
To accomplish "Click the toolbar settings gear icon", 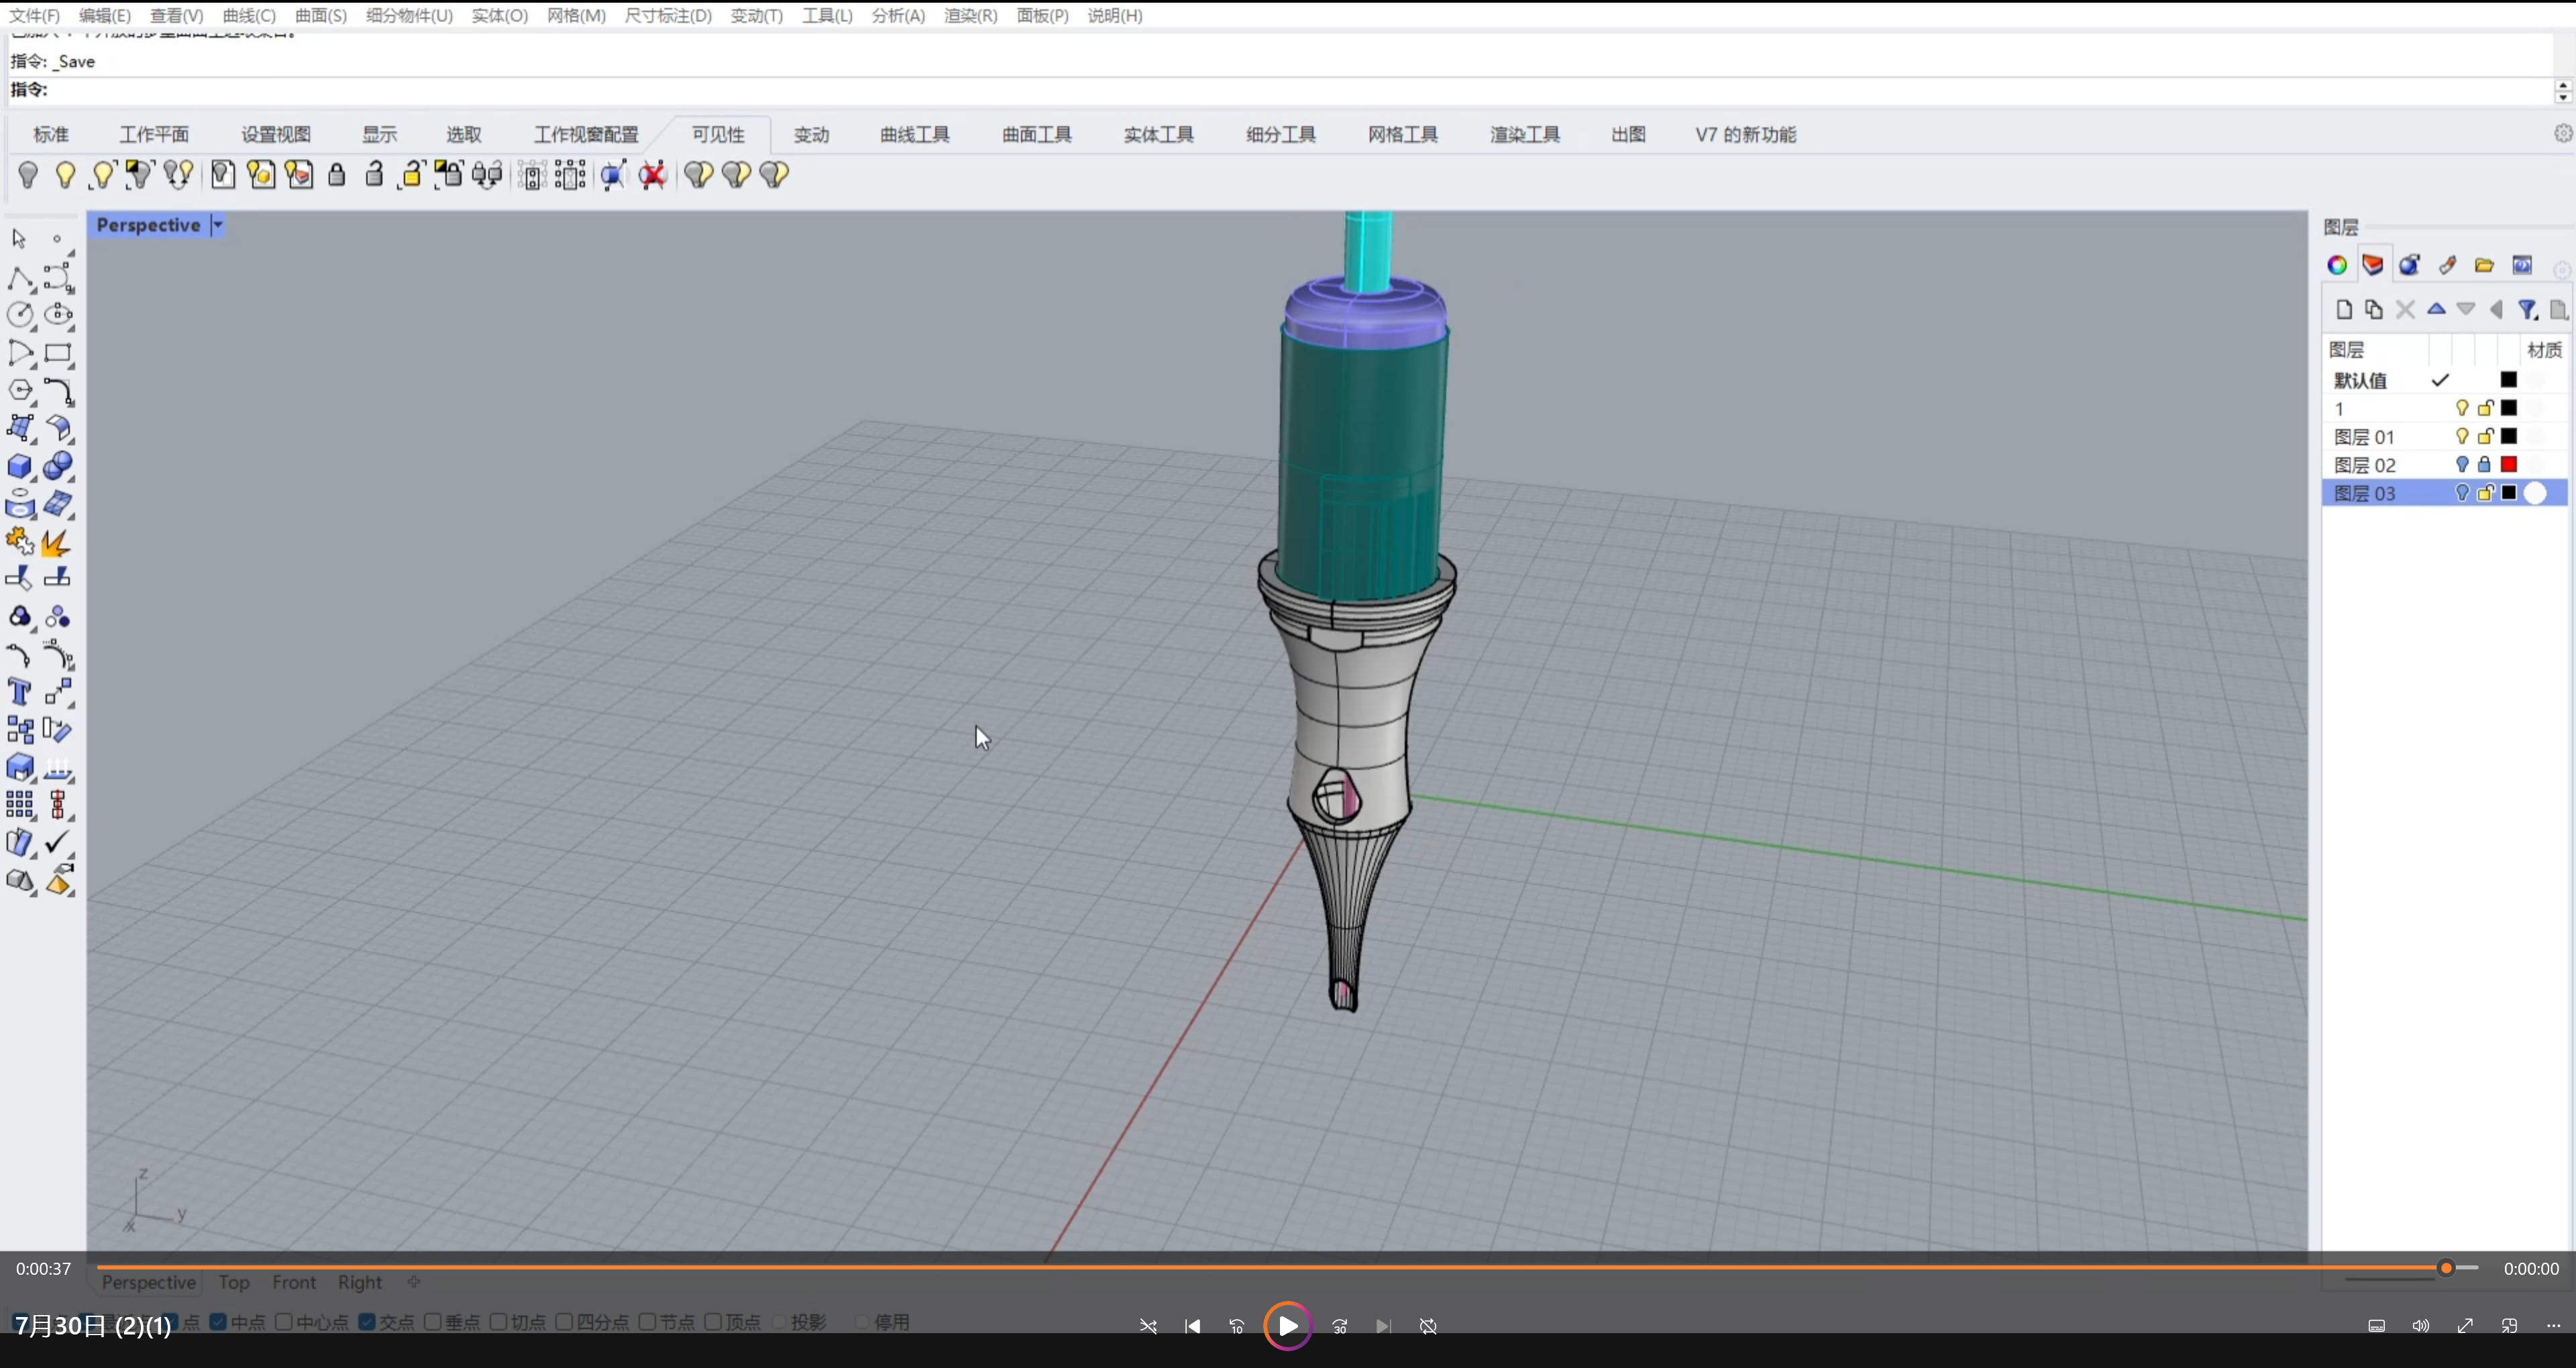I will point(2563,133).
